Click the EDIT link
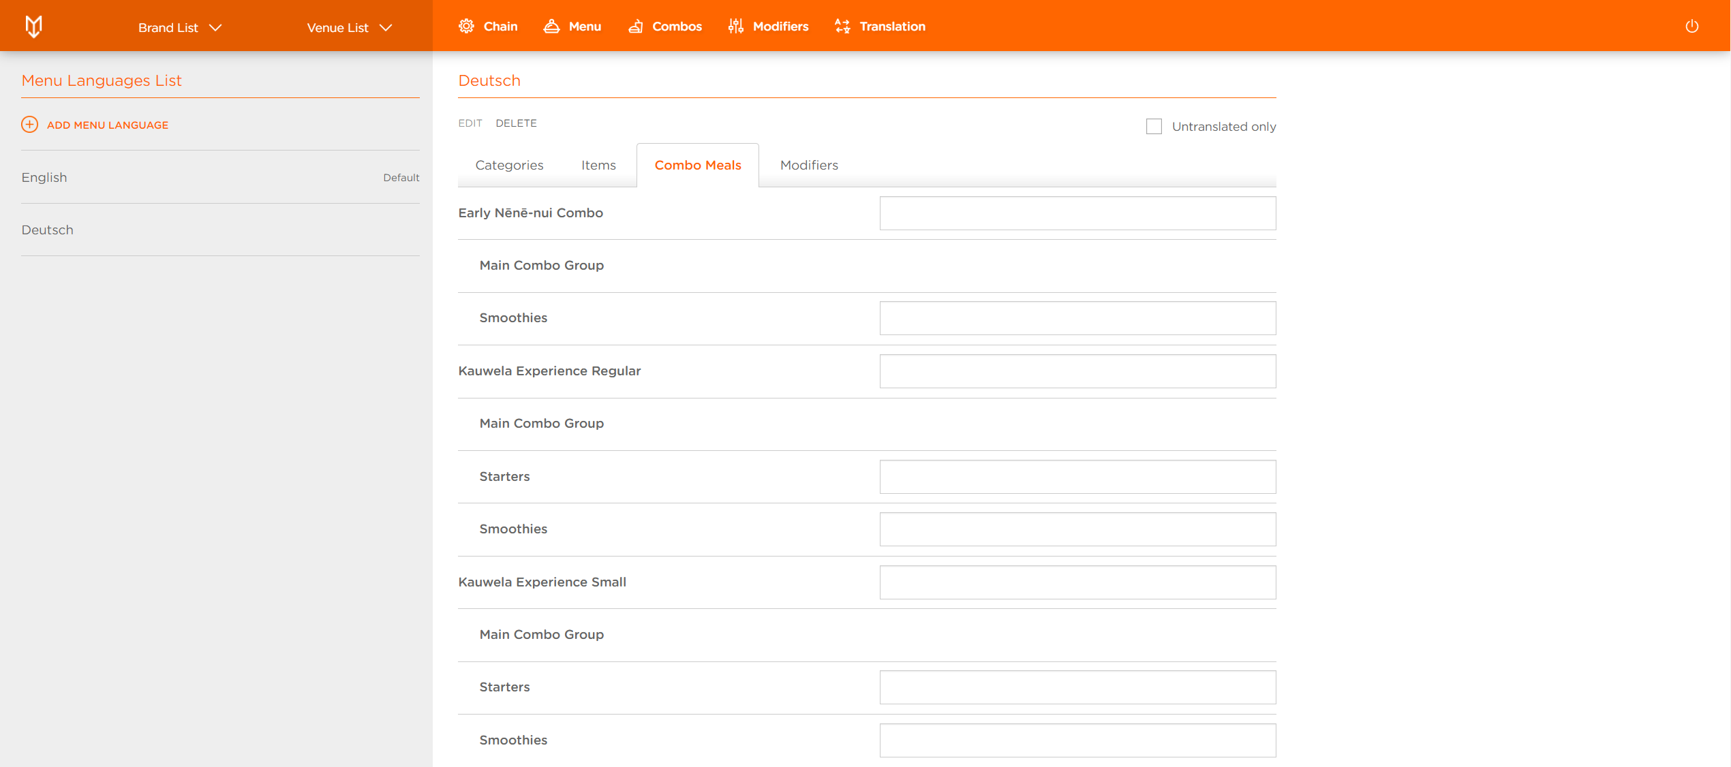This screenshot has height=767, width=1731. click(x=470, y=123)
